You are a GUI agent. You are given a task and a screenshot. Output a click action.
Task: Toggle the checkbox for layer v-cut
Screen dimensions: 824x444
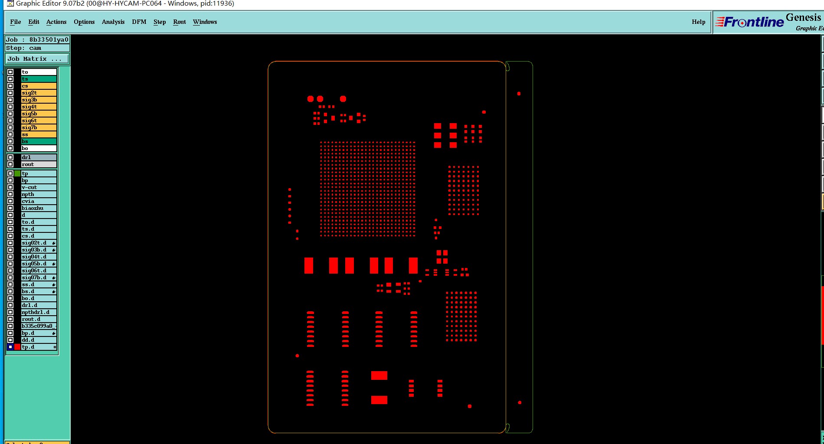tap(10, 187)
